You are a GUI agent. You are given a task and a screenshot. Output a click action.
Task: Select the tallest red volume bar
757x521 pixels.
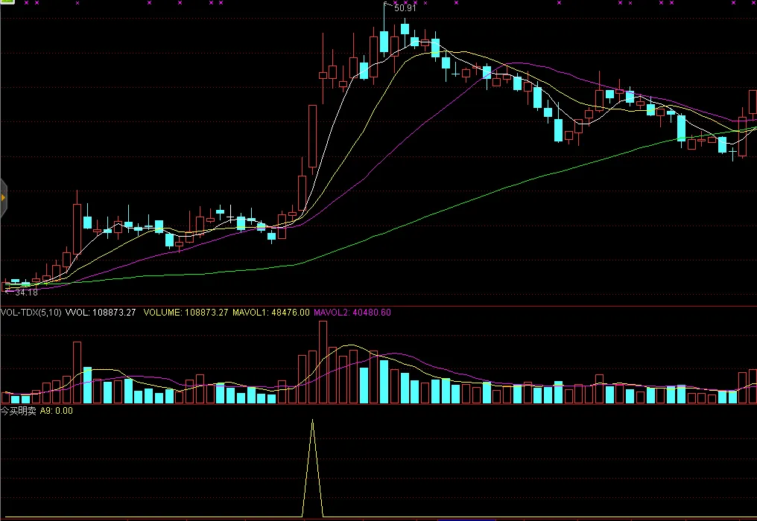323,362
